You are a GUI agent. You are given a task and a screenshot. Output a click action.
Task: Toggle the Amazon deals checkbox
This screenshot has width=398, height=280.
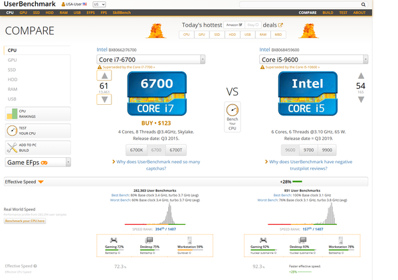pos(241,25)
